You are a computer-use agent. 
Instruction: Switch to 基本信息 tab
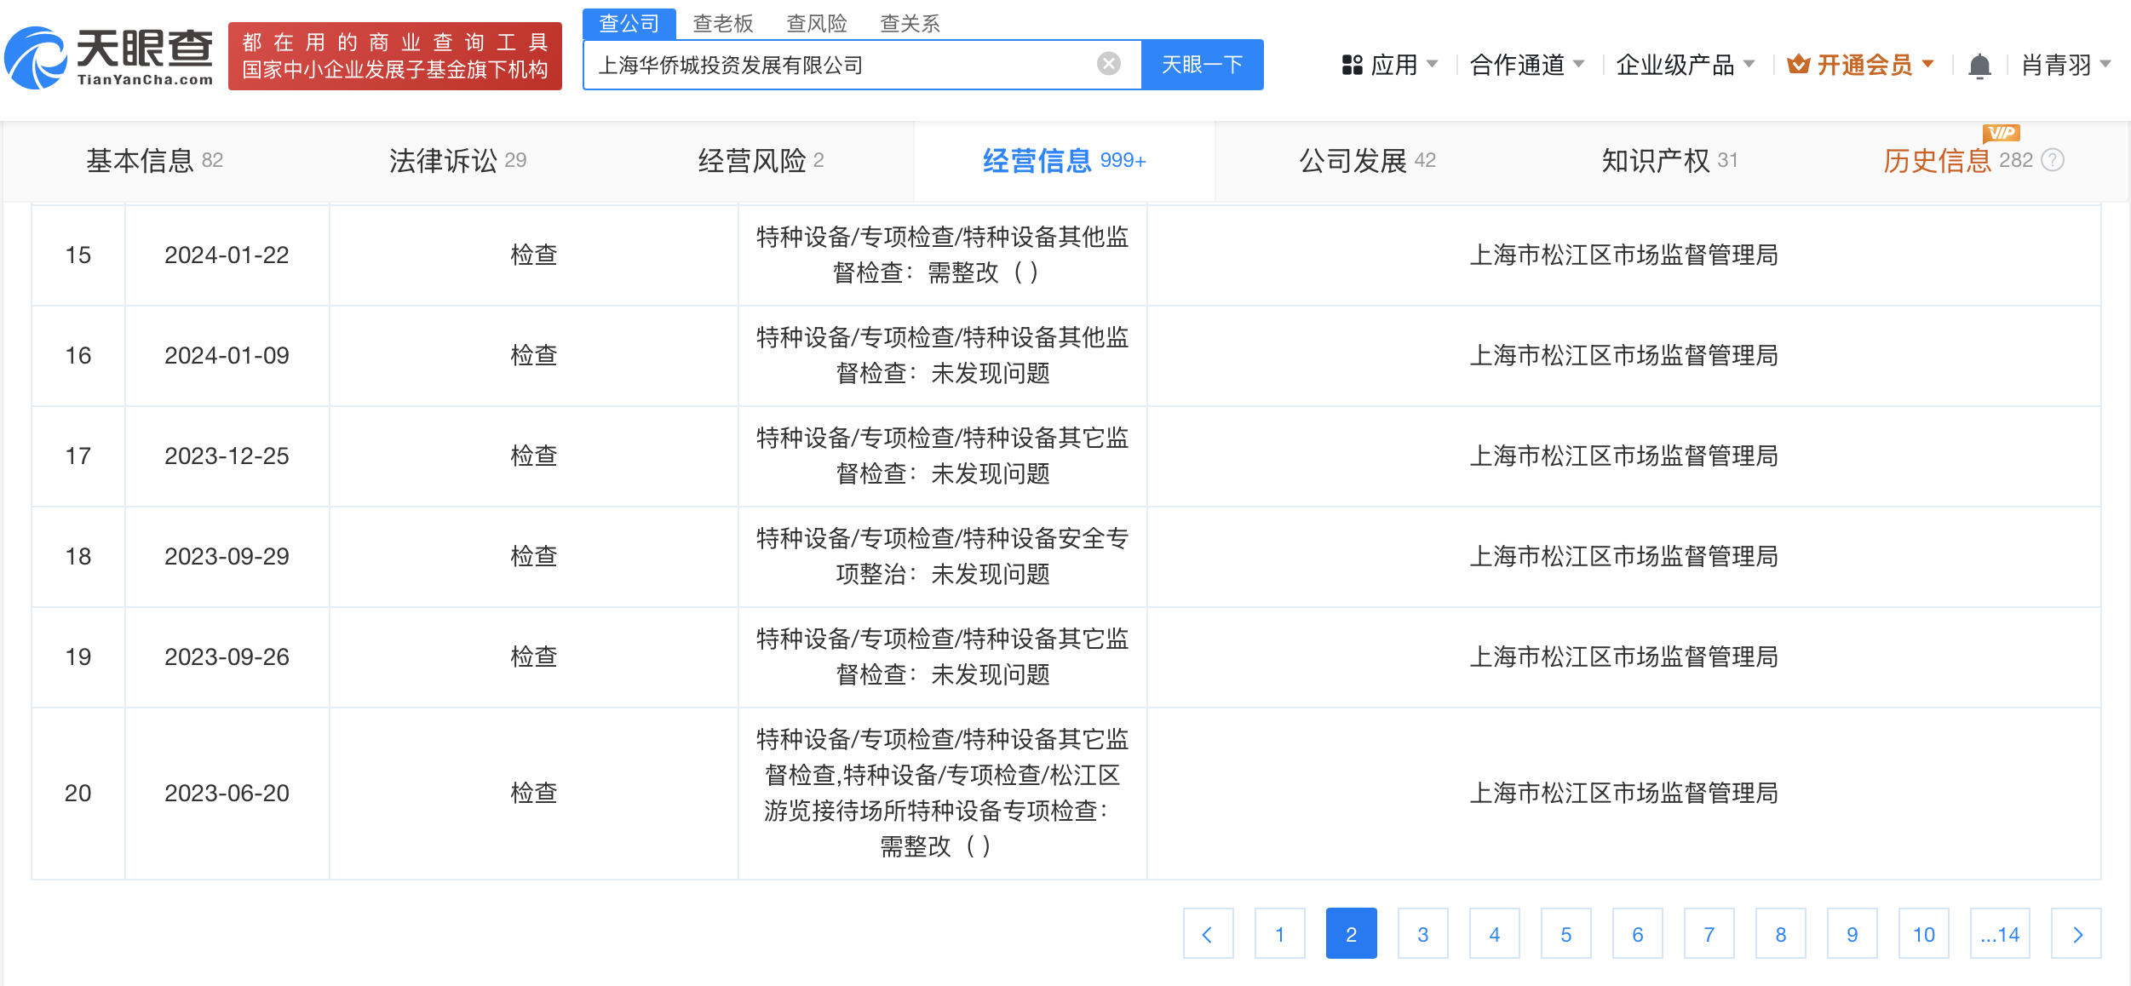[x=154, y=160]
